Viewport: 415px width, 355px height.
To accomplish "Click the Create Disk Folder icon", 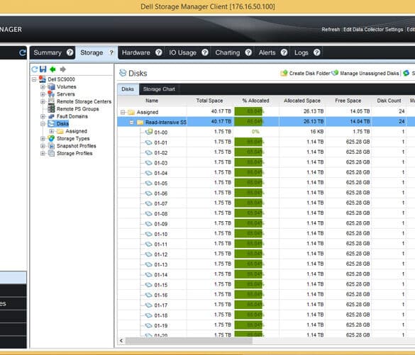I will click(x=284, y=73).
